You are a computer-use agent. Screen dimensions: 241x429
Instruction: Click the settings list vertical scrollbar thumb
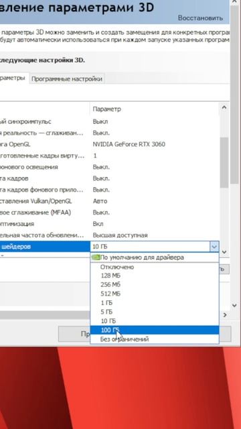(x=224, y=163)
